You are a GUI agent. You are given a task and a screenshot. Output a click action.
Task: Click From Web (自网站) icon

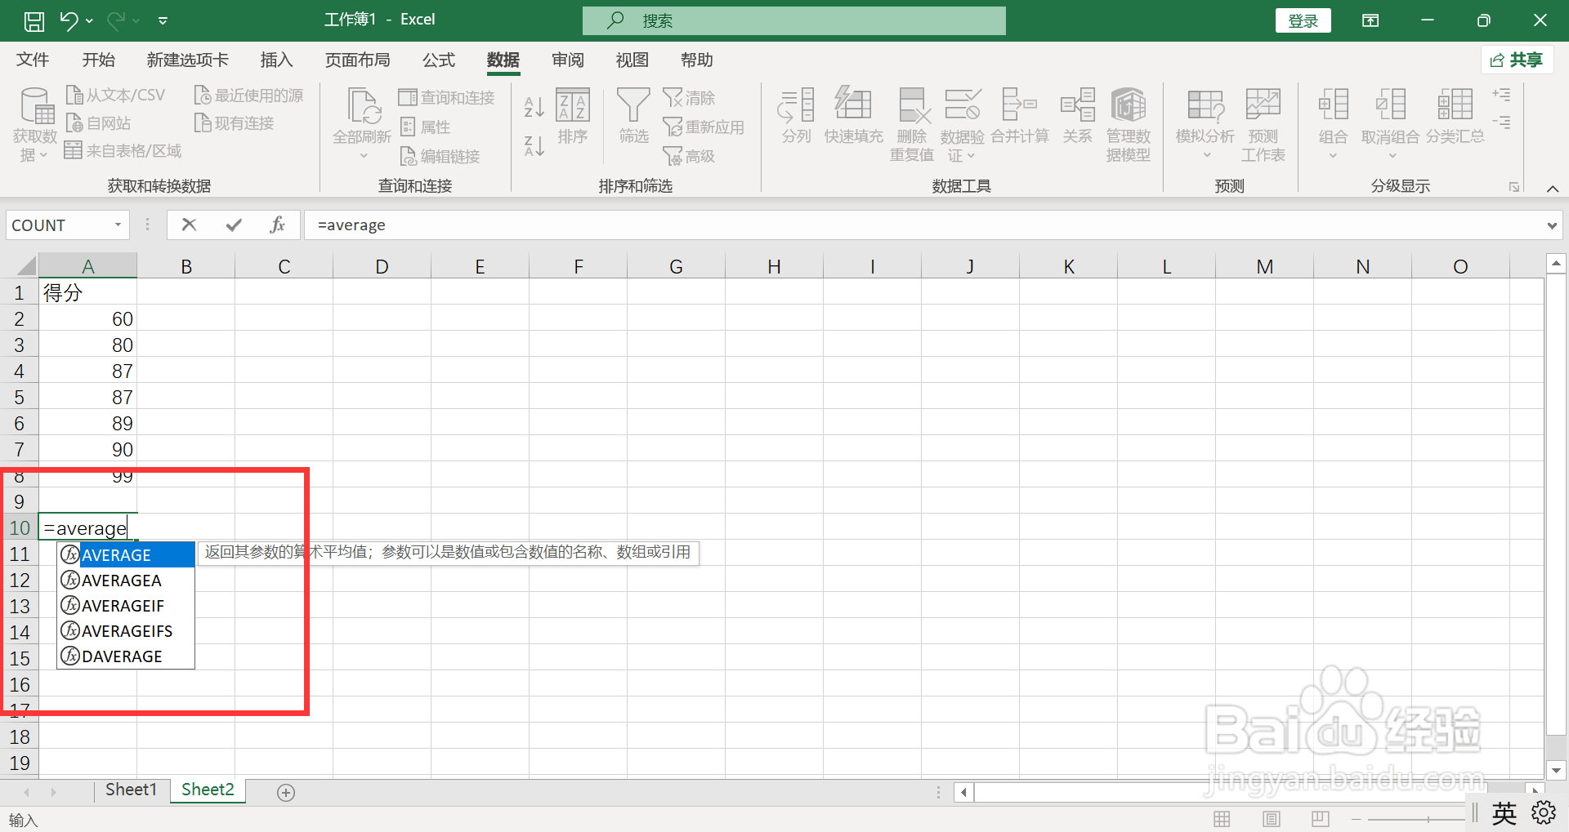74,122
